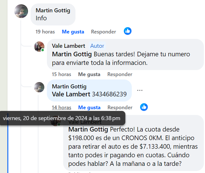205x173 pixels.
Task: Click the 14 horas timestamp link
Action: pyautogui.click(x=61, y=108)
